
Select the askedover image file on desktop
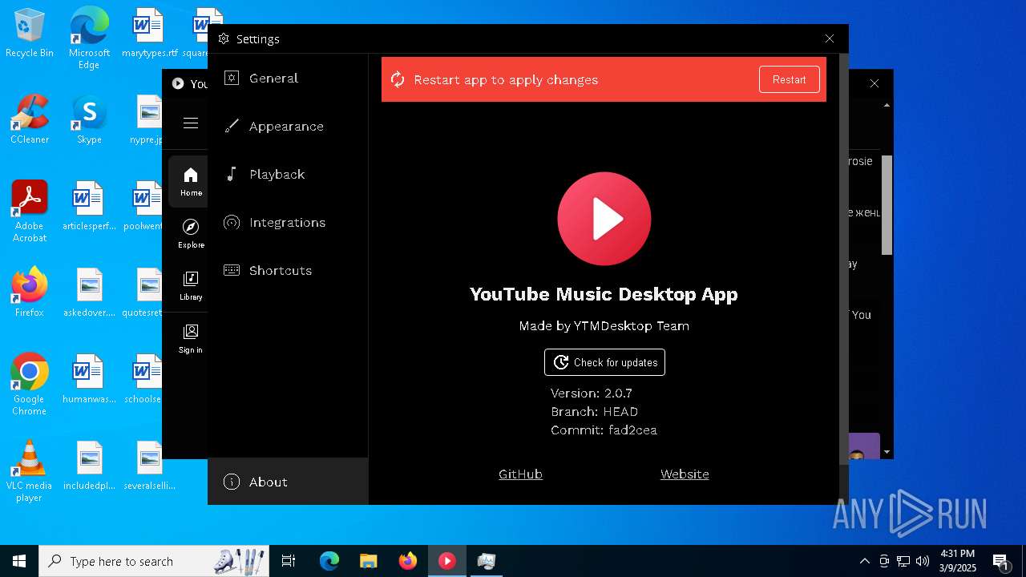[89, 293]
